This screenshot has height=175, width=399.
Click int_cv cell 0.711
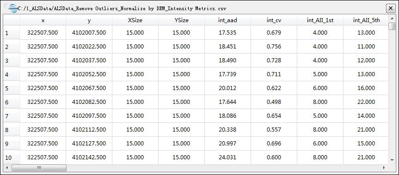[x=274, y=74]
